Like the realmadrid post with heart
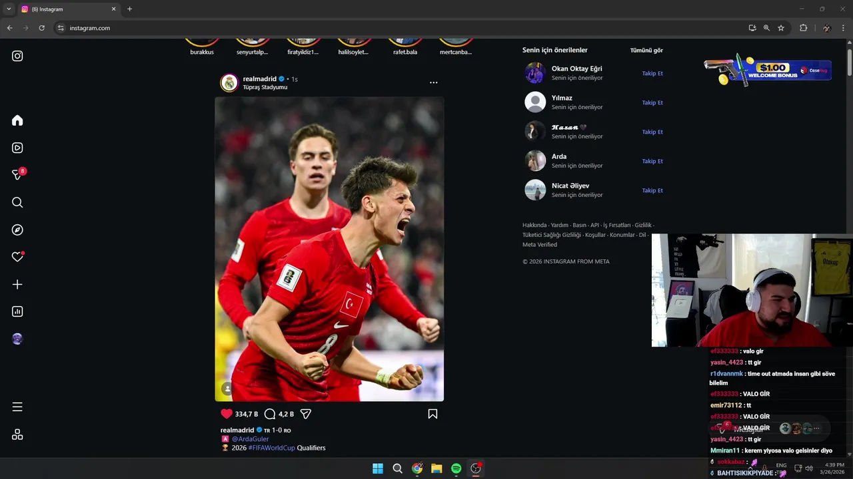The height and width of the screenshot is (479, 853). (x=227, y=414)
